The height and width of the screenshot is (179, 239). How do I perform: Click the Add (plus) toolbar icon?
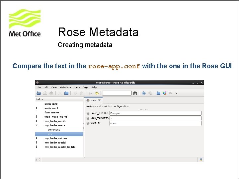(90, 93)
